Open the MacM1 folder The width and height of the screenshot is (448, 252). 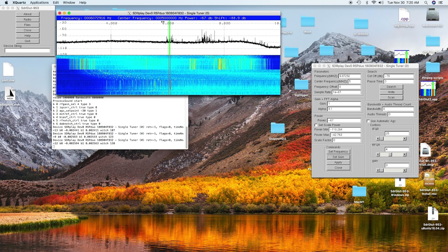(x=359, y=191)
